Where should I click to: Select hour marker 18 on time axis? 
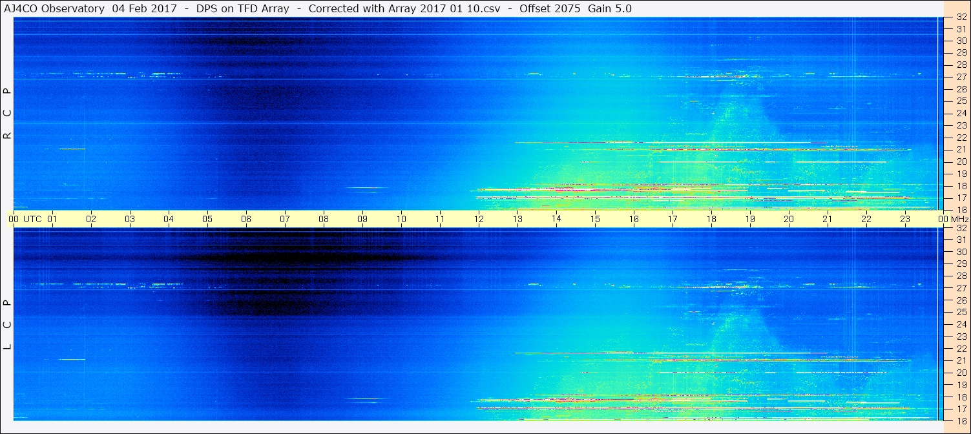(711, 219)
